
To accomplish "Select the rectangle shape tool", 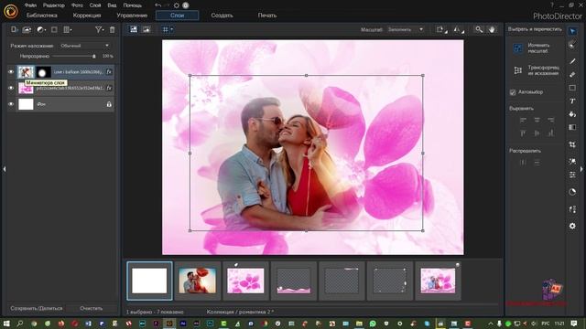I will (x=572, y=88).
